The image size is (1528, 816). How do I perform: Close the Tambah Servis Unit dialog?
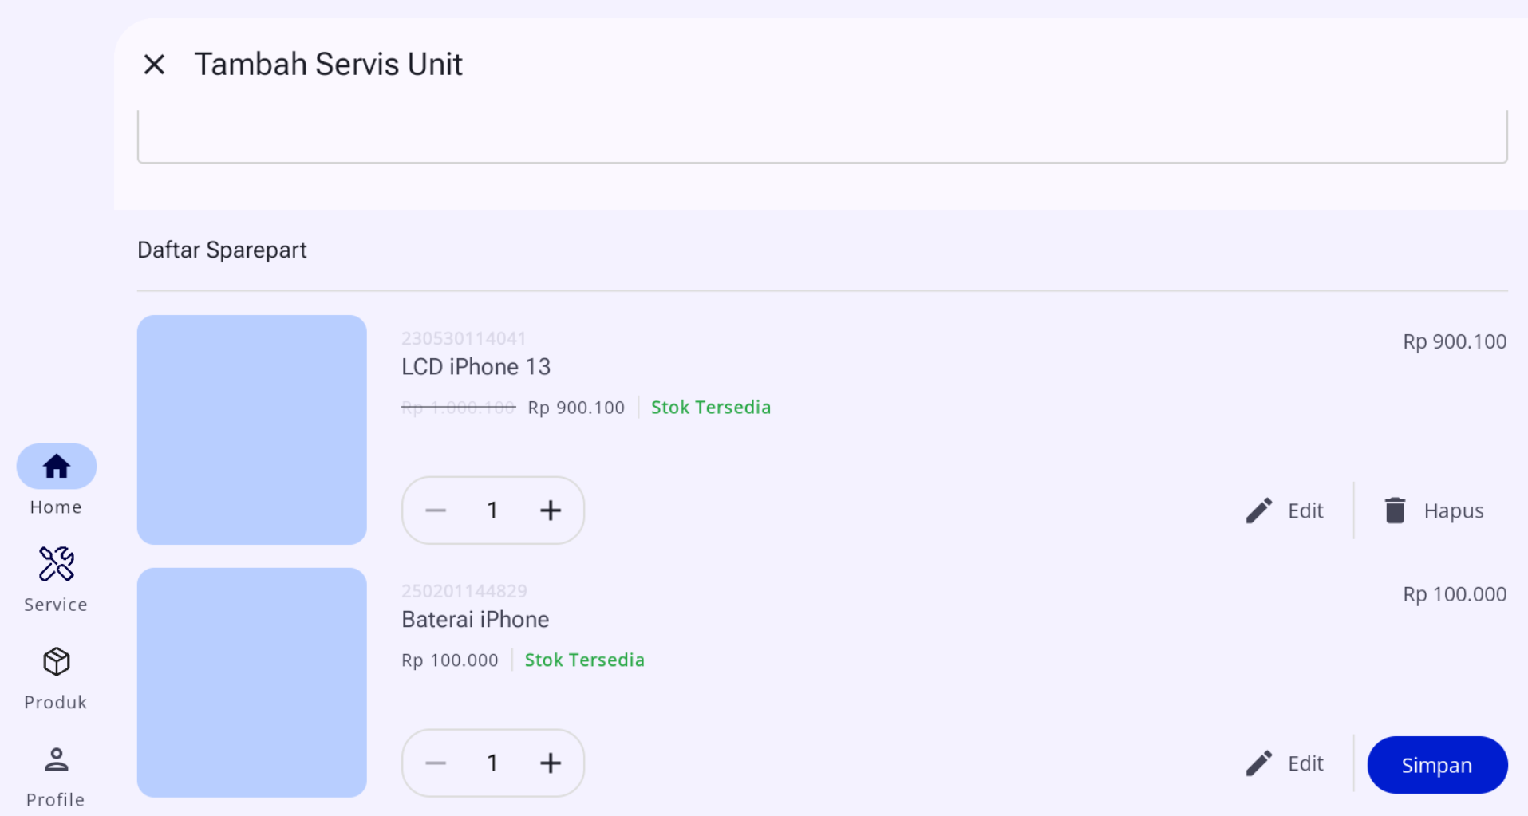154,65
